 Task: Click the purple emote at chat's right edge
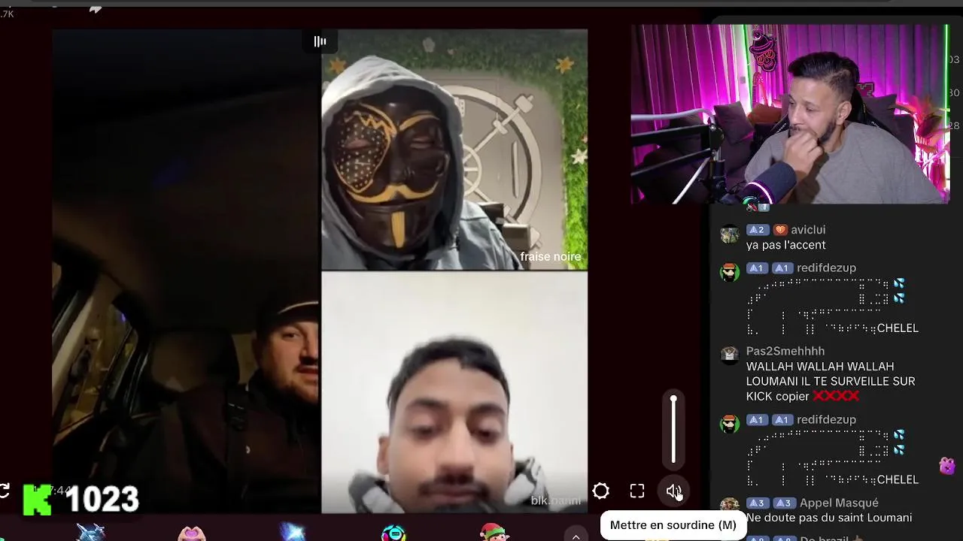coord(947,466)
